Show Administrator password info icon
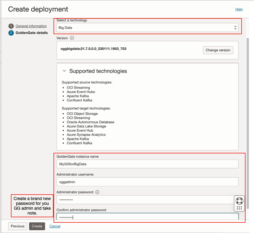254x233 pixels. point(97,192)
